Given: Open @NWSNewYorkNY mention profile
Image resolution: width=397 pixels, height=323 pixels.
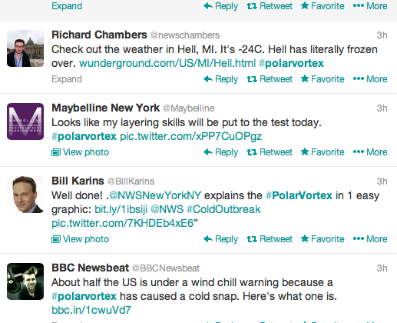Looking at the screenshot, I should click(155, 195).
